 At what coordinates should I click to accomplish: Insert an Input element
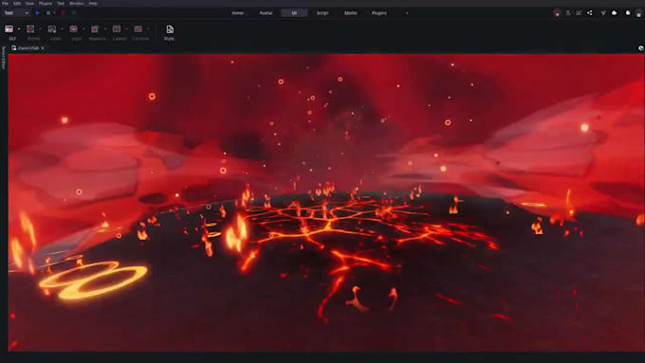[x=74, y=29]
